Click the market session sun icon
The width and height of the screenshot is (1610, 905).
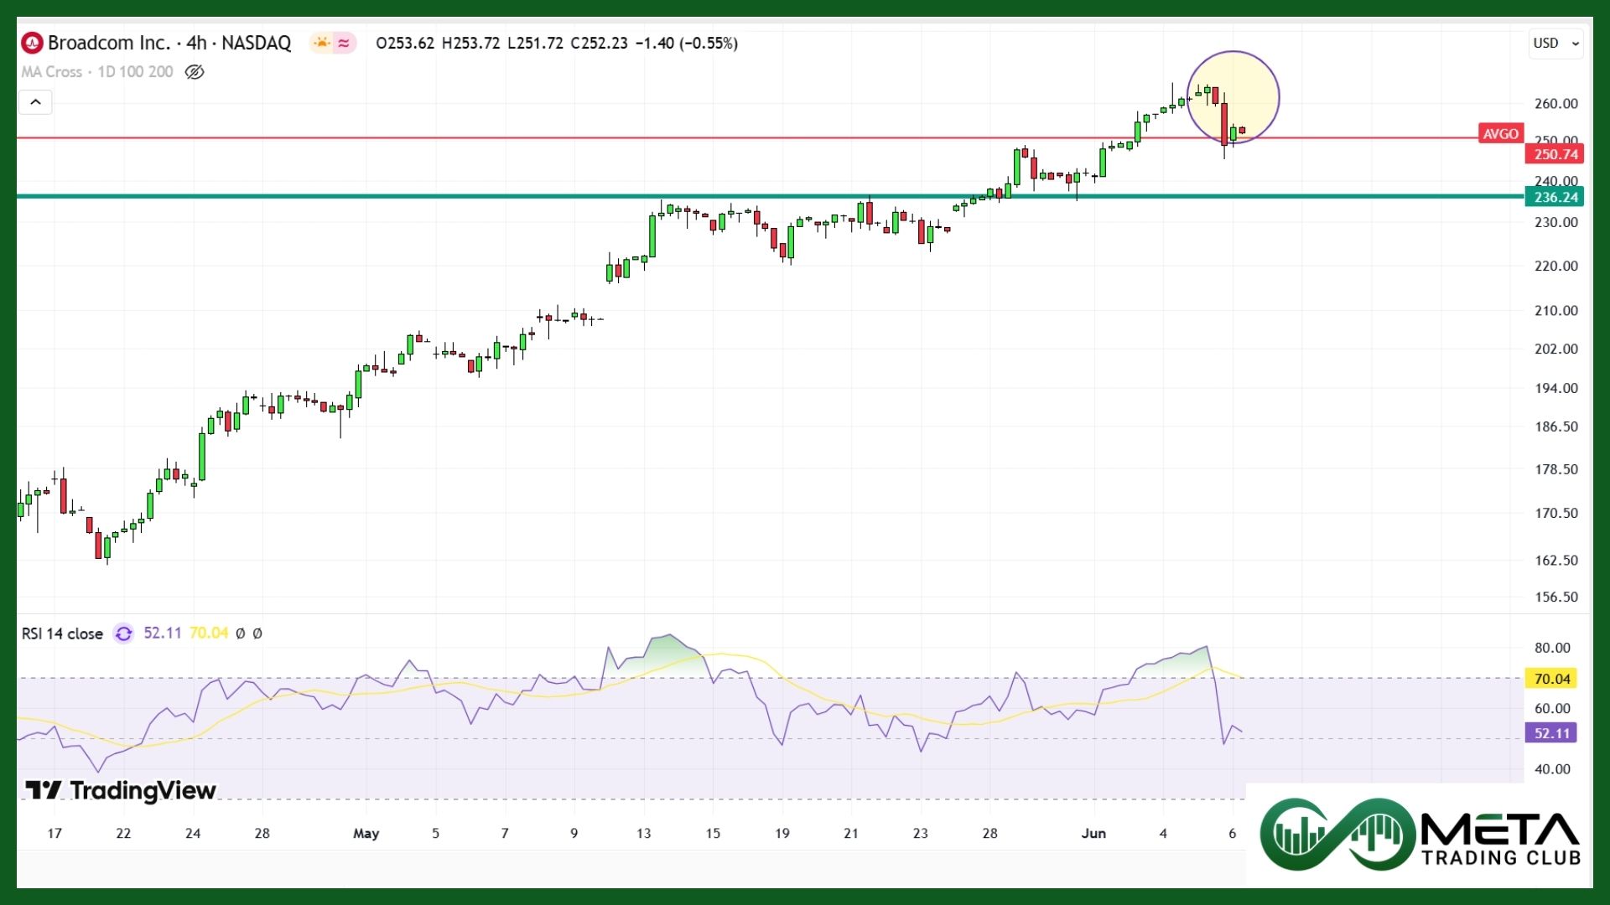click(x=321, y=43)
